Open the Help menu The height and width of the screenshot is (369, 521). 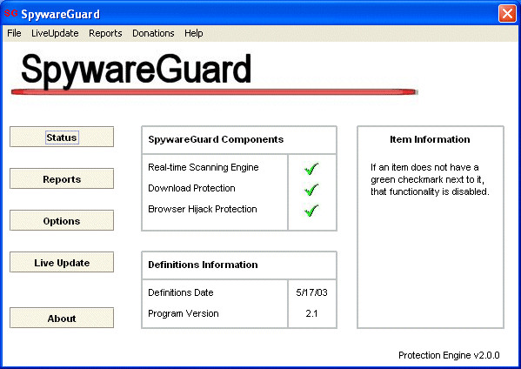[x=194, y=33]
